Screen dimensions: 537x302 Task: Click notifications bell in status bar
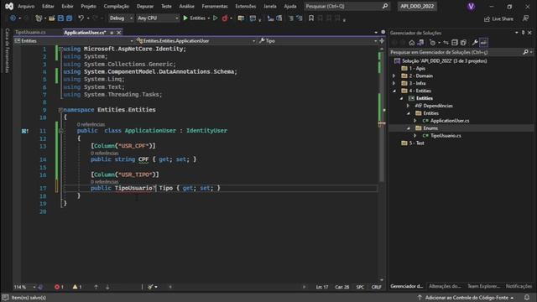click(527, 298)
